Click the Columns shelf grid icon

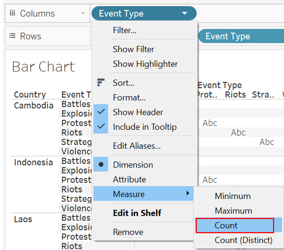[x=12, y=14]
